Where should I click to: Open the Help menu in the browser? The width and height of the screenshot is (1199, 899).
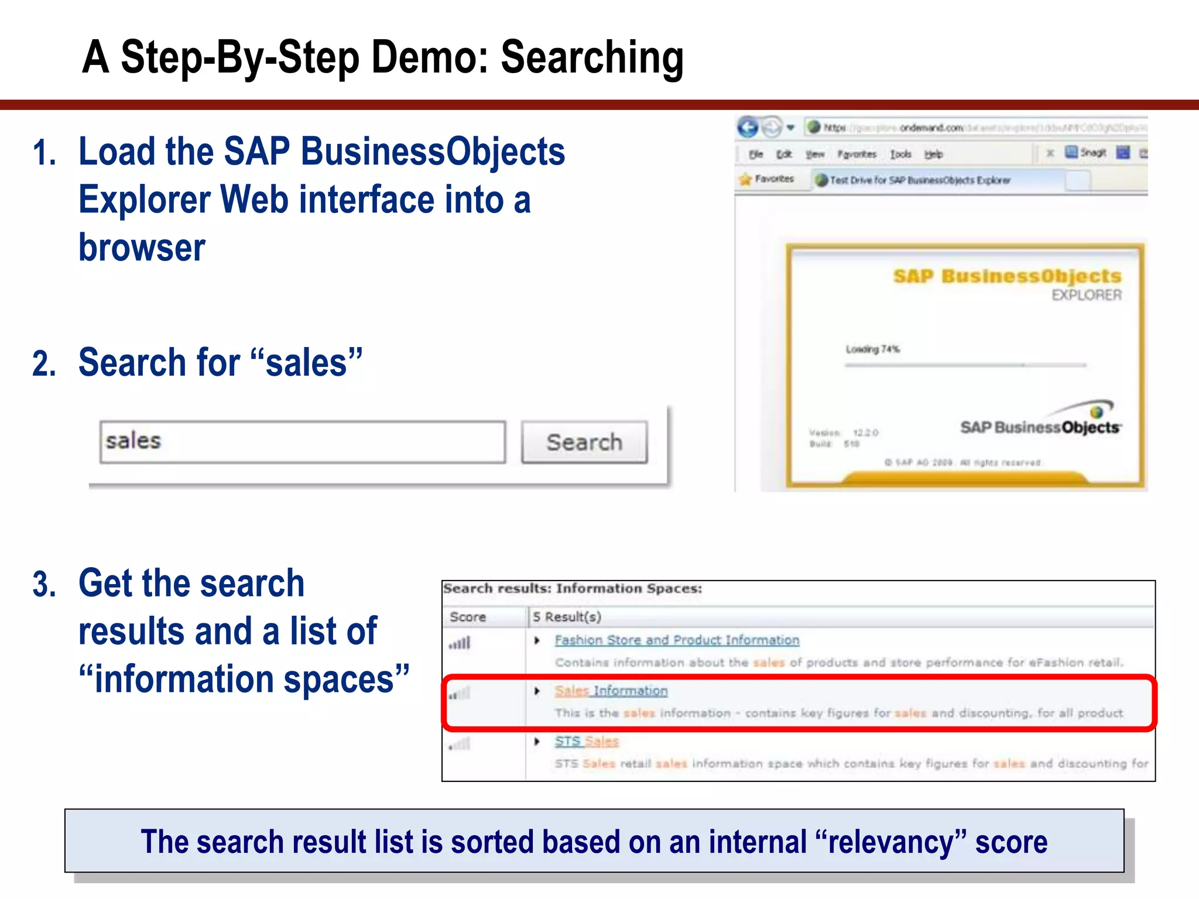(933, 154)
